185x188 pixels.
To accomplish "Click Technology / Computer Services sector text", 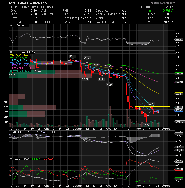I will point(34,7).
